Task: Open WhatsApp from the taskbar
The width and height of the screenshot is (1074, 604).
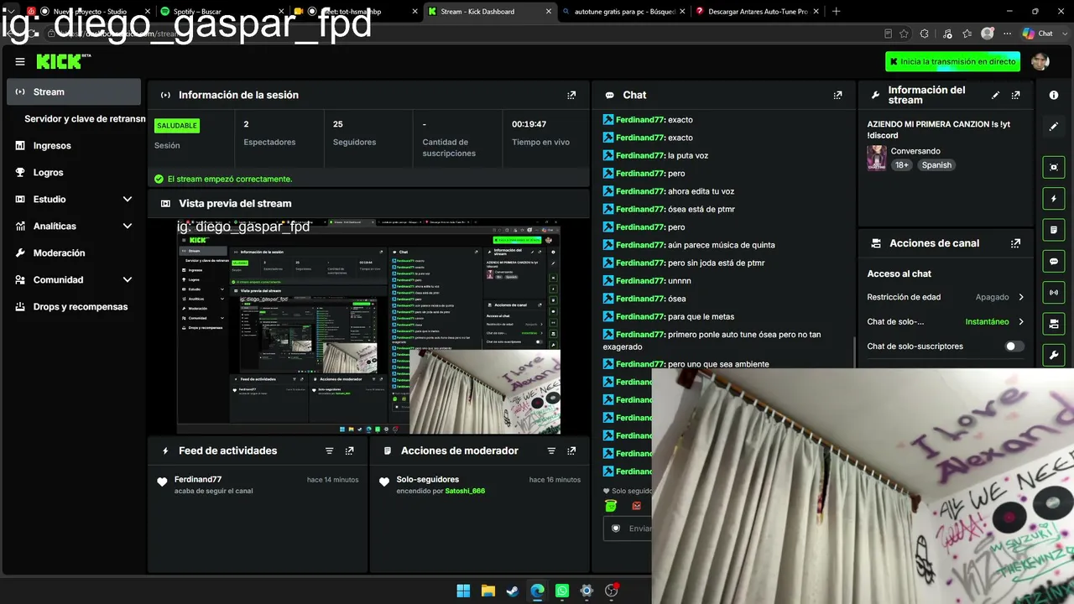Action: tap(562, 591)
